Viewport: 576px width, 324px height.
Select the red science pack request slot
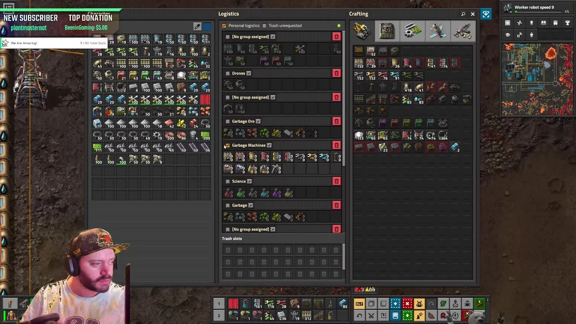tap(228, 194)
